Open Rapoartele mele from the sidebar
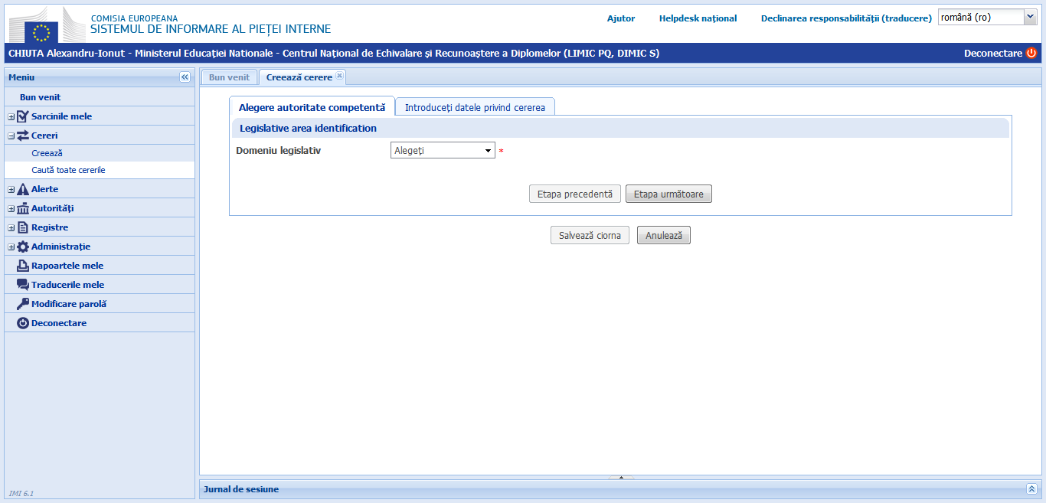Screen dimensions: 1046x503 click(x=67, y=266)
